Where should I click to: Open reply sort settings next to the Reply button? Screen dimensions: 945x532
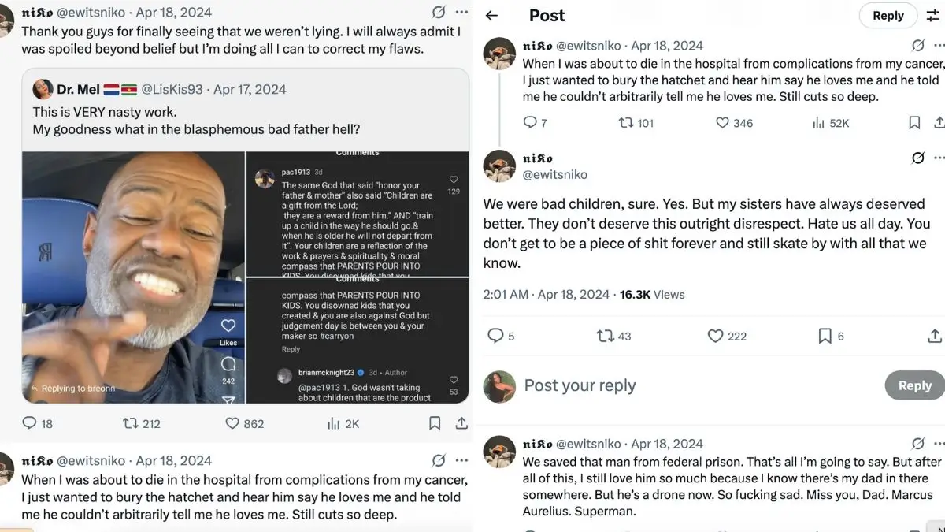(933, 16)
